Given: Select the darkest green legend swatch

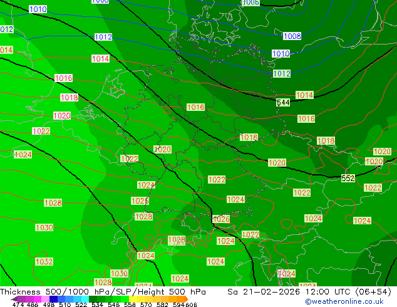Looking at the screenshot, I should (91, 299).
